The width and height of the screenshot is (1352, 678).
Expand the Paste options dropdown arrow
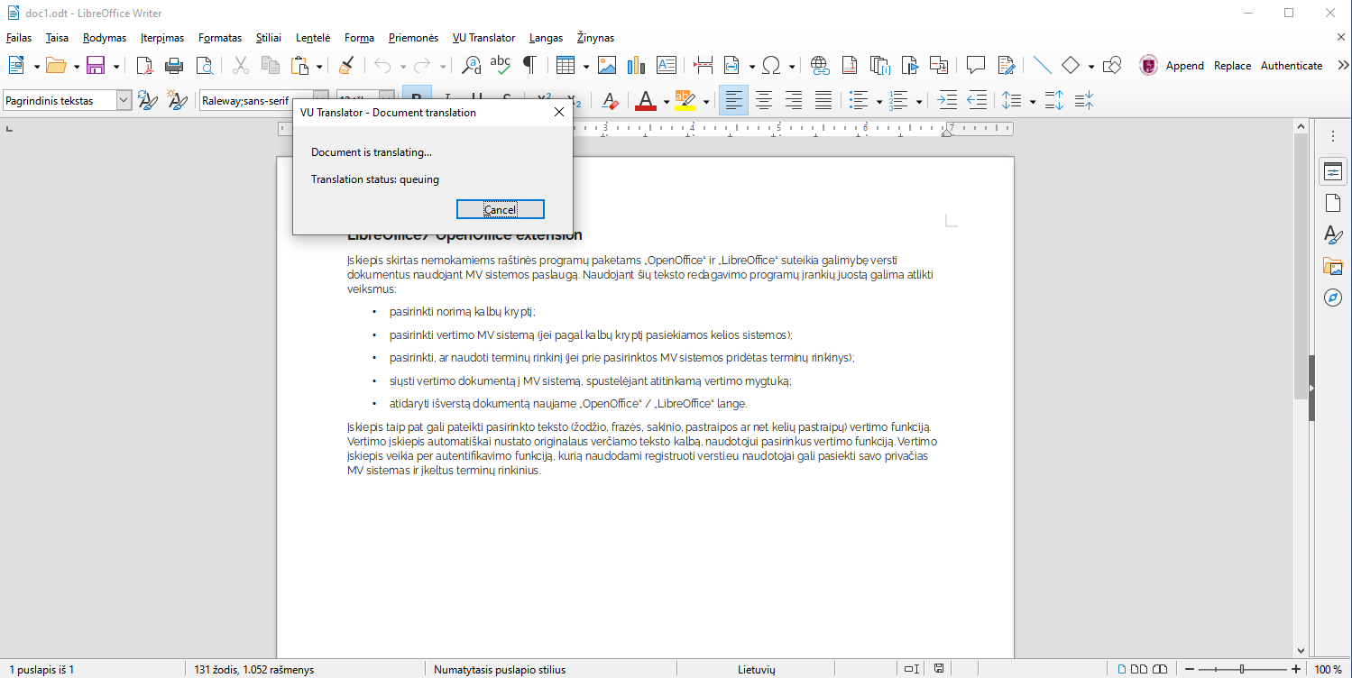click(x=318, y=66)
